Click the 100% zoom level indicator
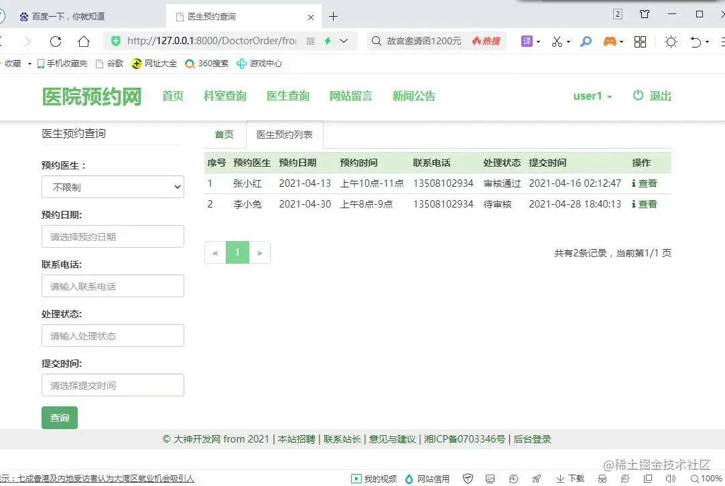725x486 pixels. click(706, 479)
